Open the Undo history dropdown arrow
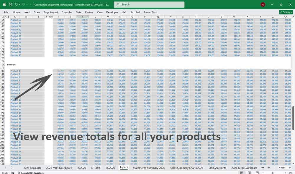 [19, 4]
